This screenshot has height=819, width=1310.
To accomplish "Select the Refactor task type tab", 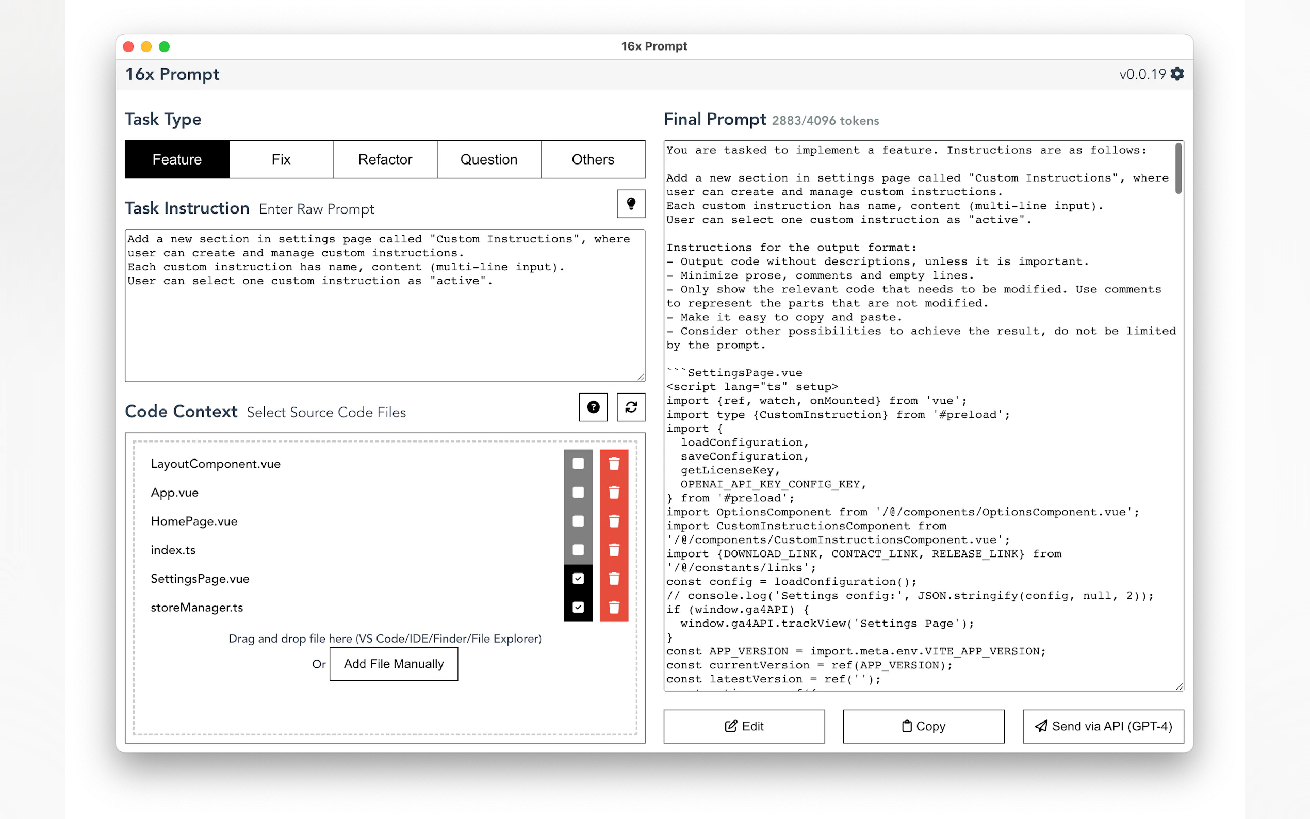I will (385, 159).
